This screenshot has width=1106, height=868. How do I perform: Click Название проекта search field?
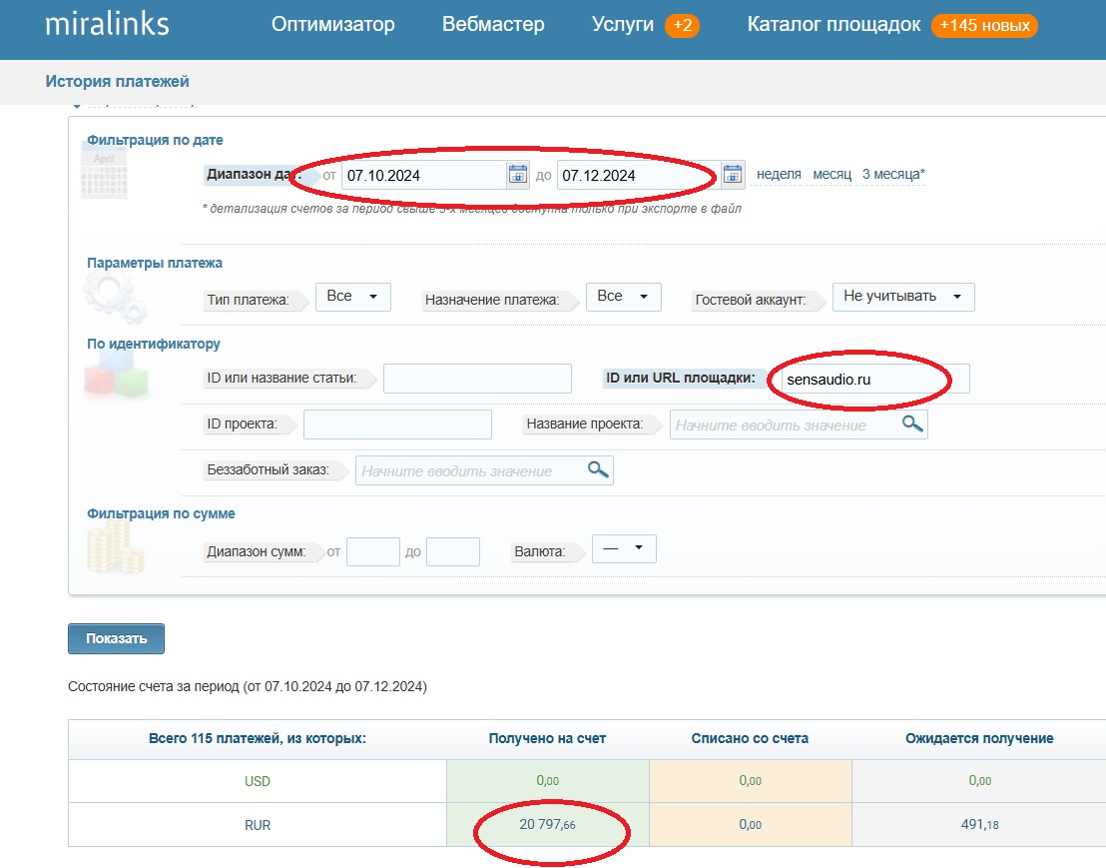click(x=799, y=425)
